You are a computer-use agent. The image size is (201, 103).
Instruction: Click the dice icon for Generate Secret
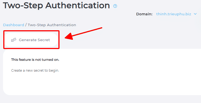[14, 40]
